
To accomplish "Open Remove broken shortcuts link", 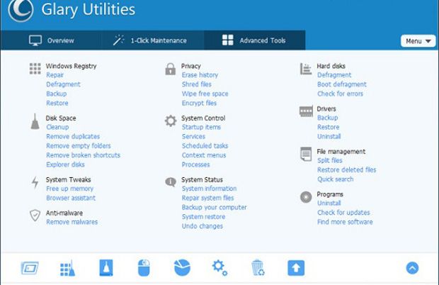I will coord(83,155).
